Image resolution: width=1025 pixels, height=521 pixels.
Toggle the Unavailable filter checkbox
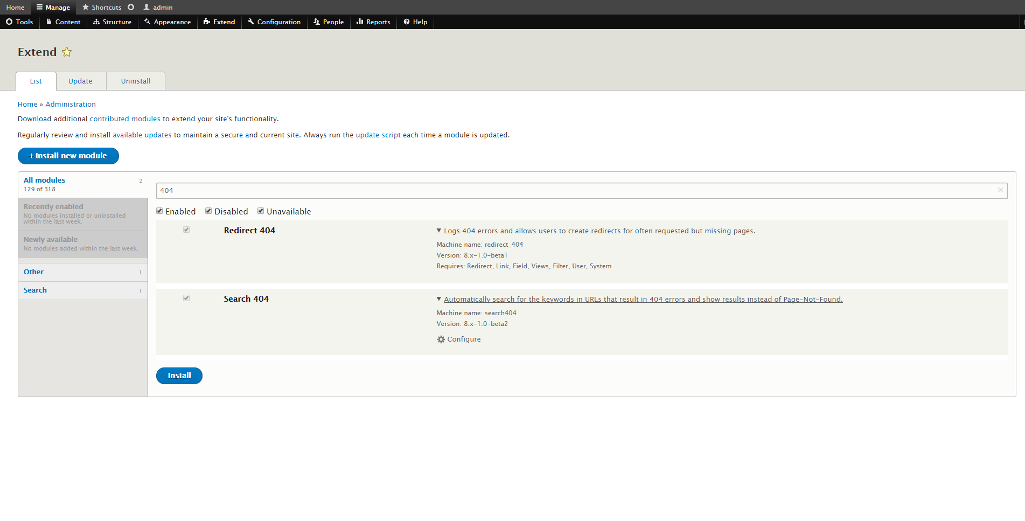pyautogui.click(x=261, y=211)
